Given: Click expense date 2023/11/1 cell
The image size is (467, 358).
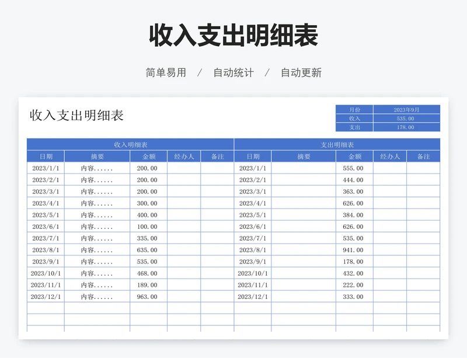Looking at the screenshot, I should [253, 285].
